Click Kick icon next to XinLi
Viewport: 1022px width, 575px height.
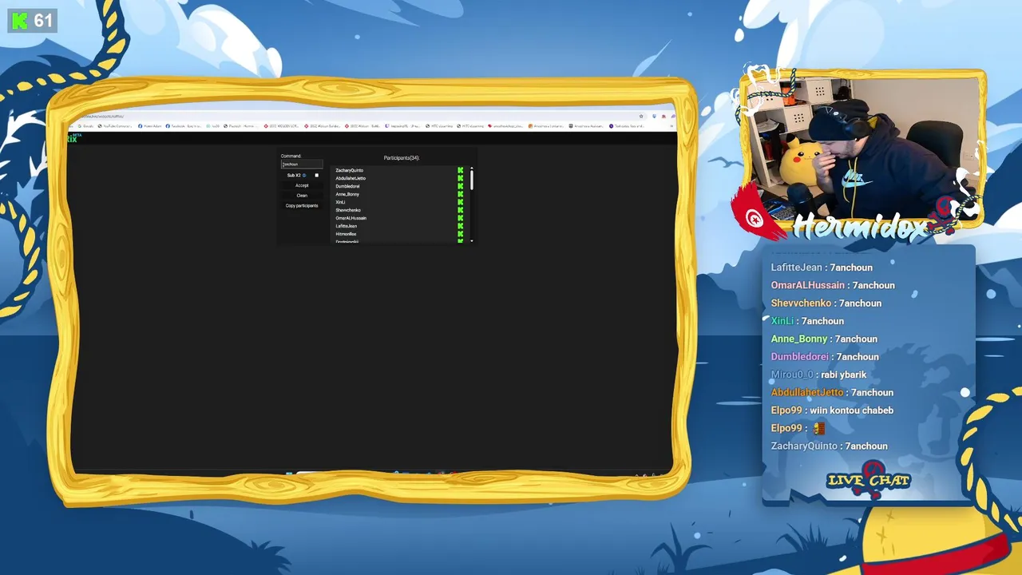[461, 202]
